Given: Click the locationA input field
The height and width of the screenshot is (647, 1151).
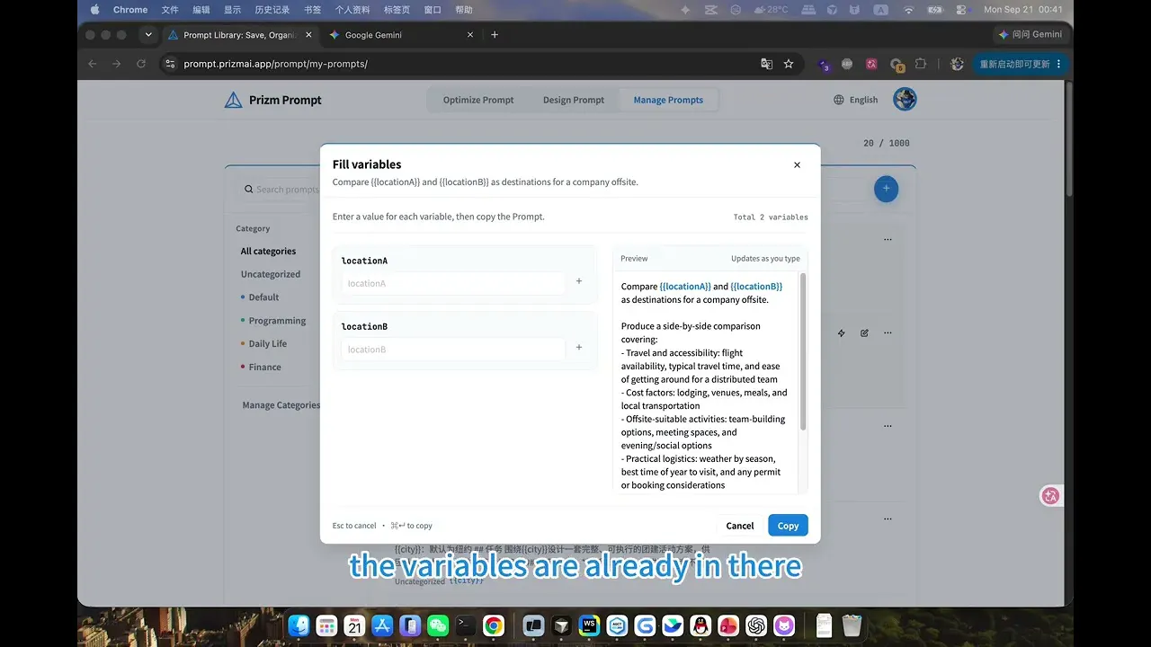Looking at the screenshot, I should (453, 283).
